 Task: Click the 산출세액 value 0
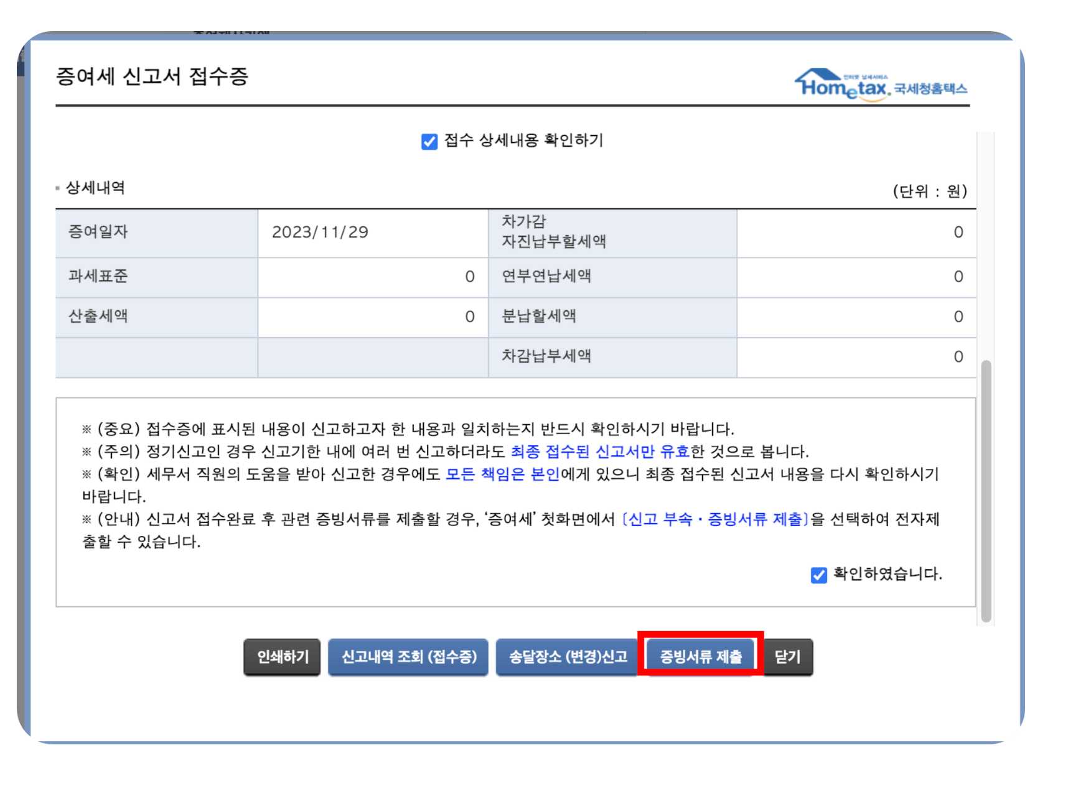(x=470, y=317)
